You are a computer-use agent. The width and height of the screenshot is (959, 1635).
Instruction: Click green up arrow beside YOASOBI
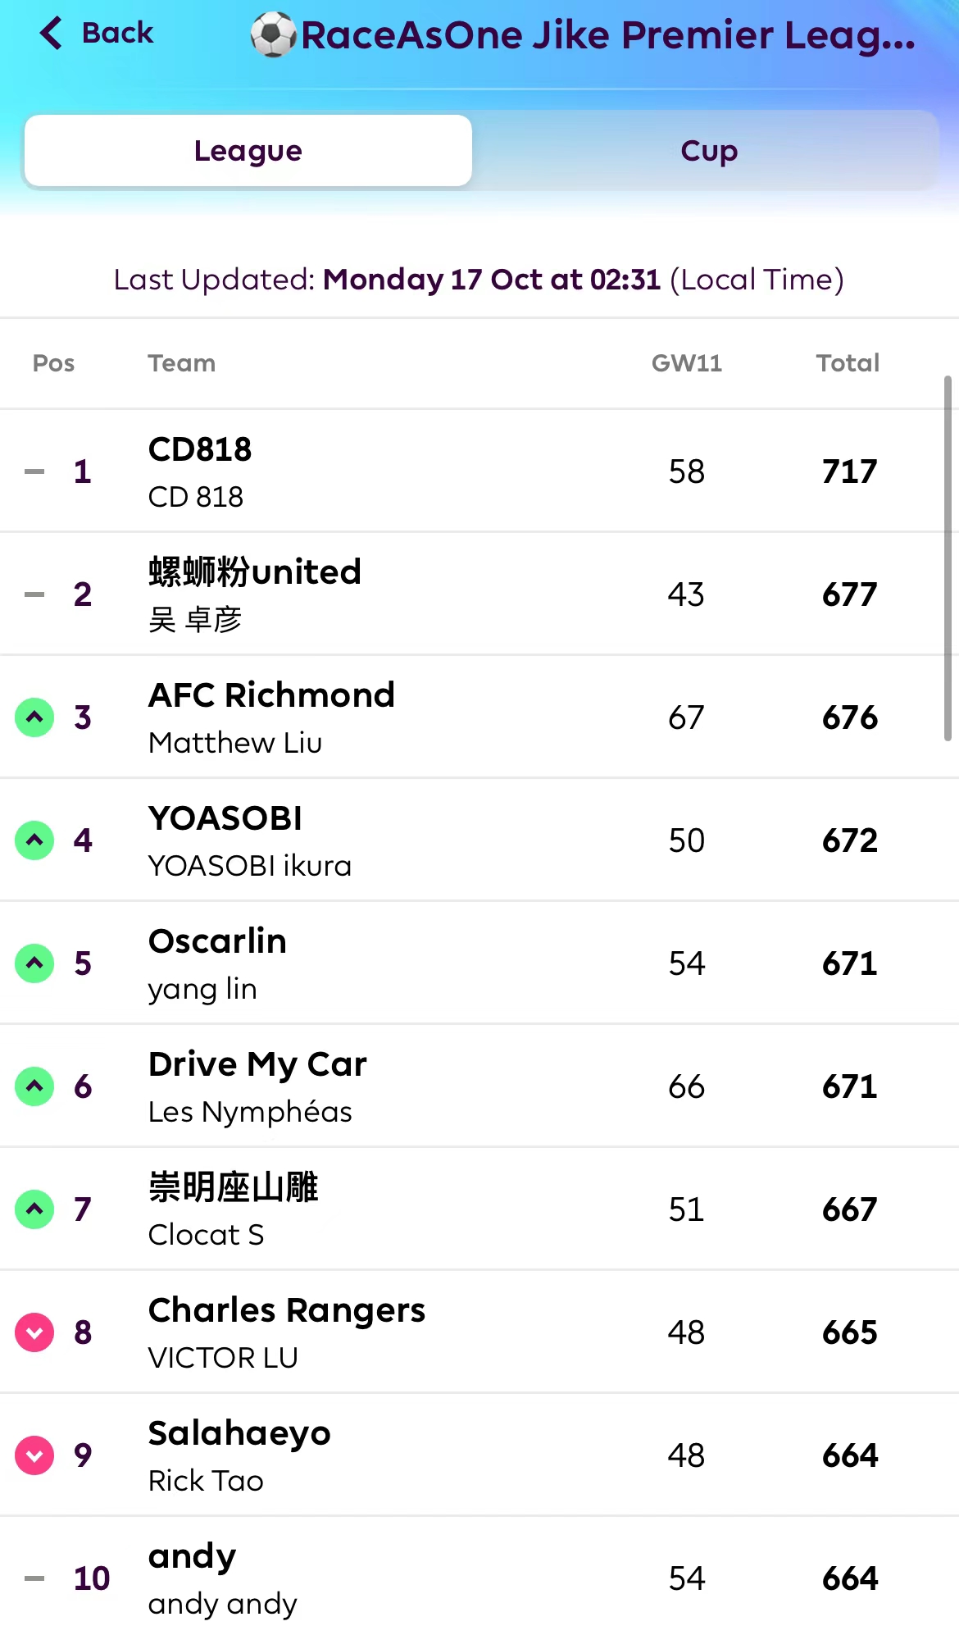34,840
